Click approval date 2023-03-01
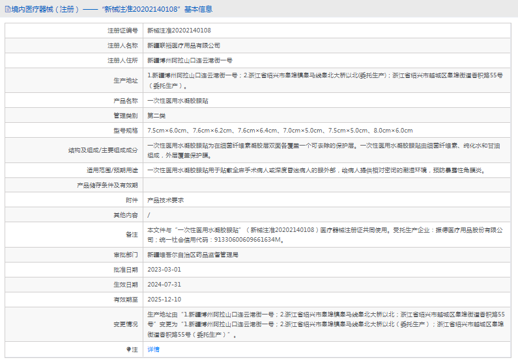This screenshot has width=518, height=360. click(x=164, y=270)
